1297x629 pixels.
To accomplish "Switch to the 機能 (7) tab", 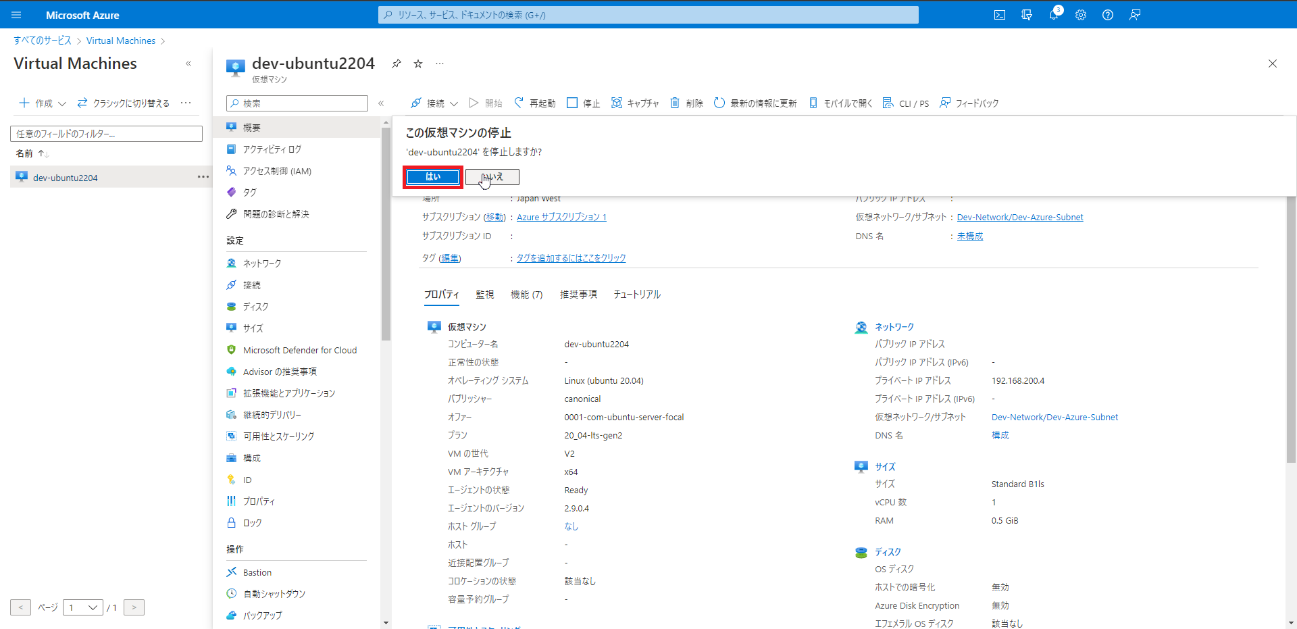I will (x=526, y=295).
